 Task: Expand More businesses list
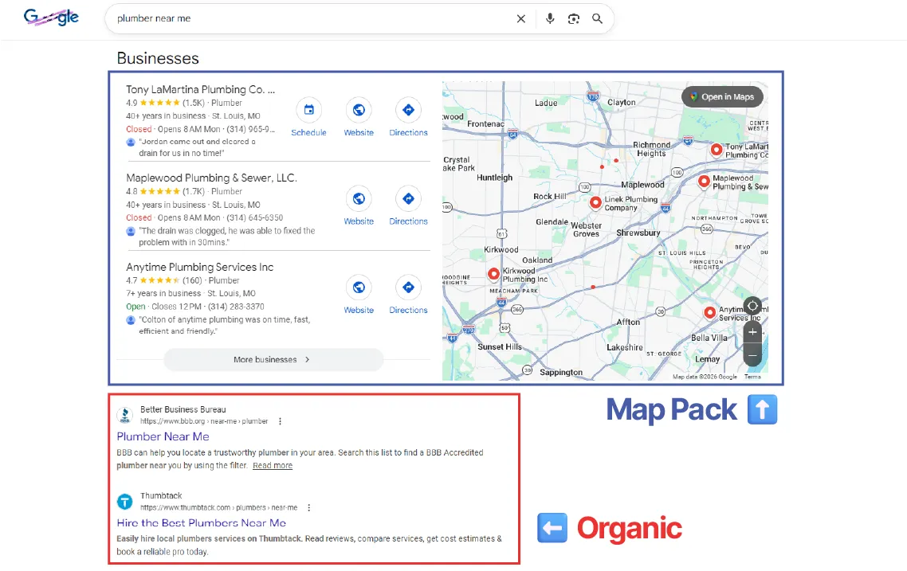point(273,359)
